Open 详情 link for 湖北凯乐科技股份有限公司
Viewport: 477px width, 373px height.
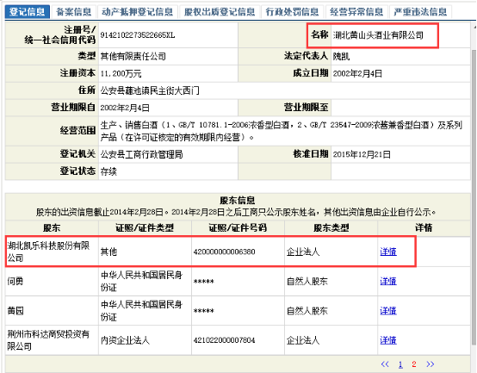[388, 252]
